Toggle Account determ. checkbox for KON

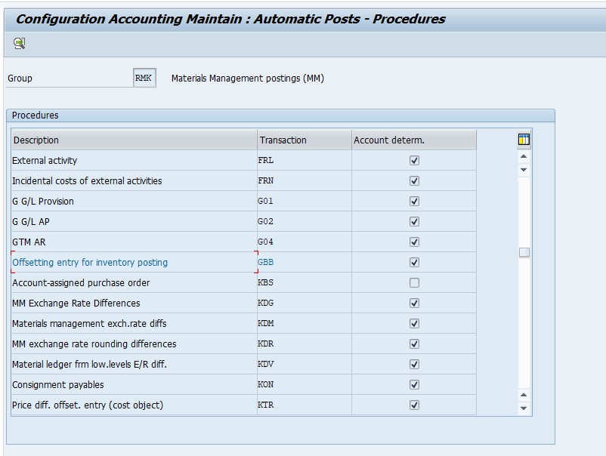point(414,385)
